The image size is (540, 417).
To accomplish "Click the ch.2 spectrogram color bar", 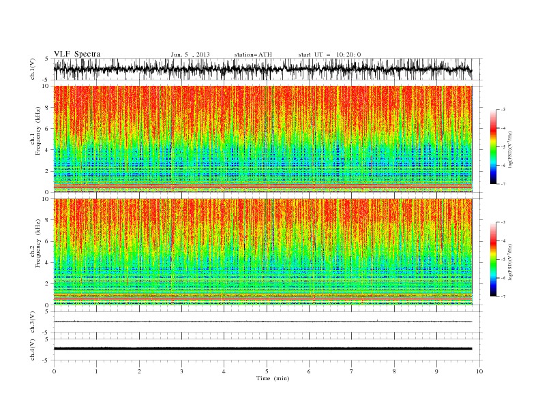I will tap(493, 260).
